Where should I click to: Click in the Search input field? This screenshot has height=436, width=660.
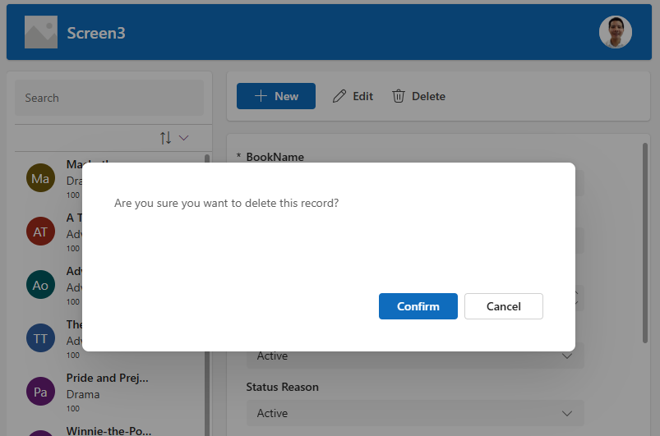tap(108, 98)
